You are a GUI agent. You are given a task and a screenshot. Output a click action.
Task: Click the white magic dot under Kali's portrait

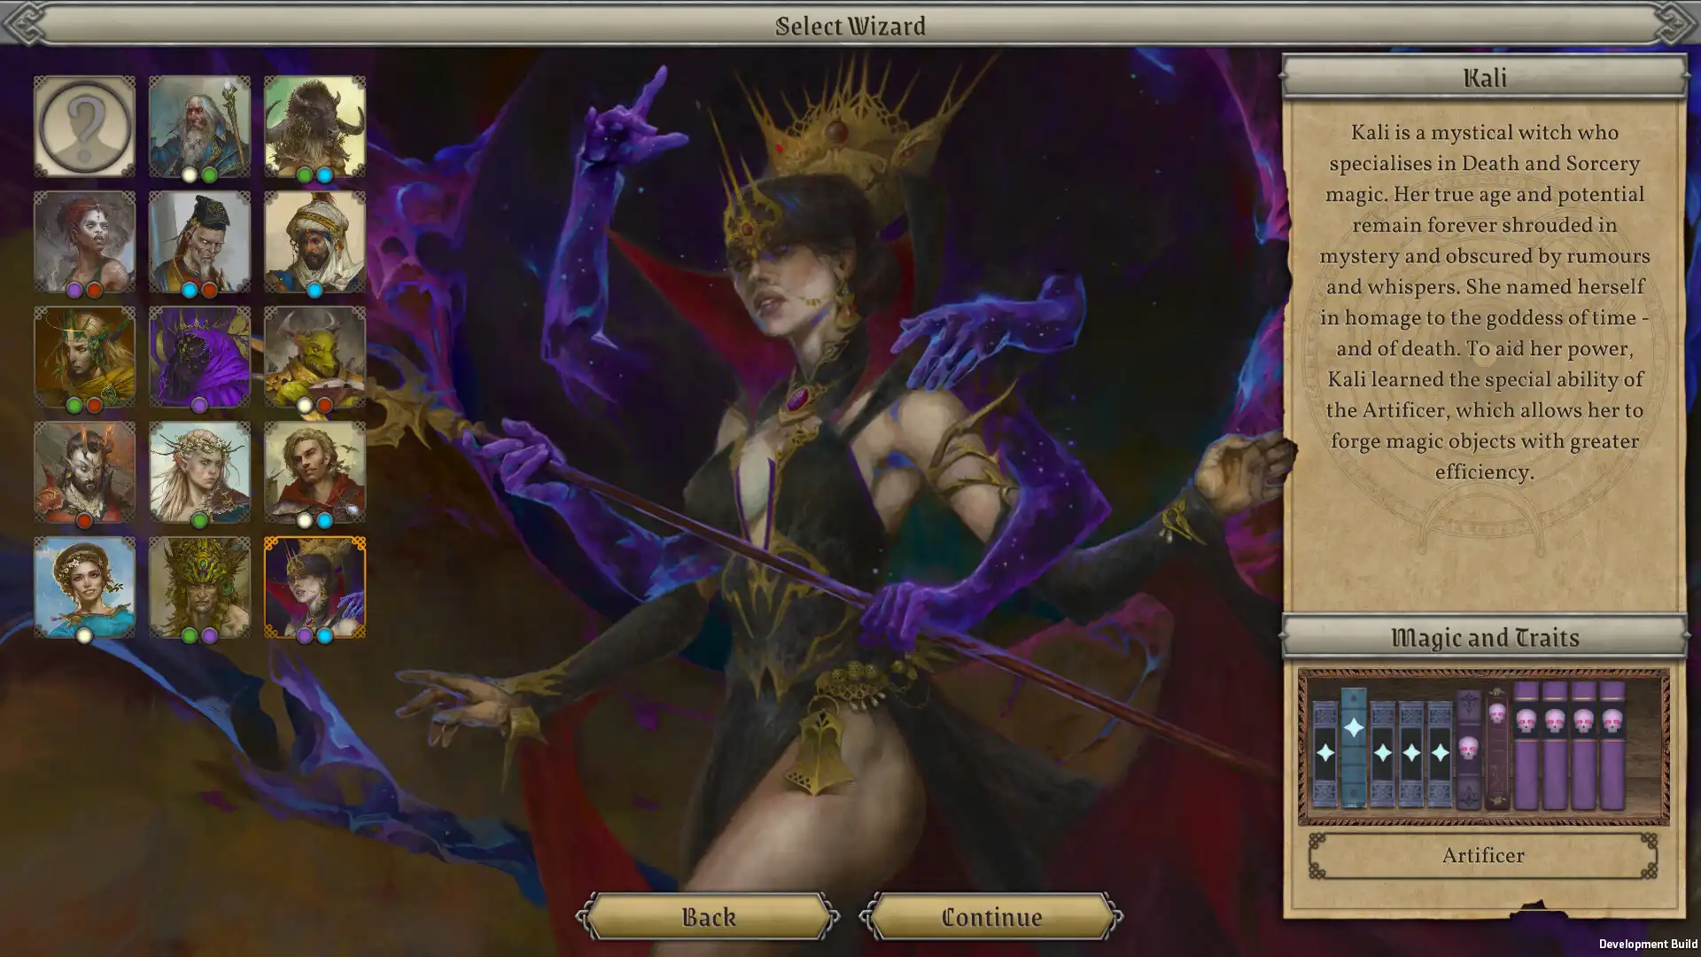tap(305, 634)
